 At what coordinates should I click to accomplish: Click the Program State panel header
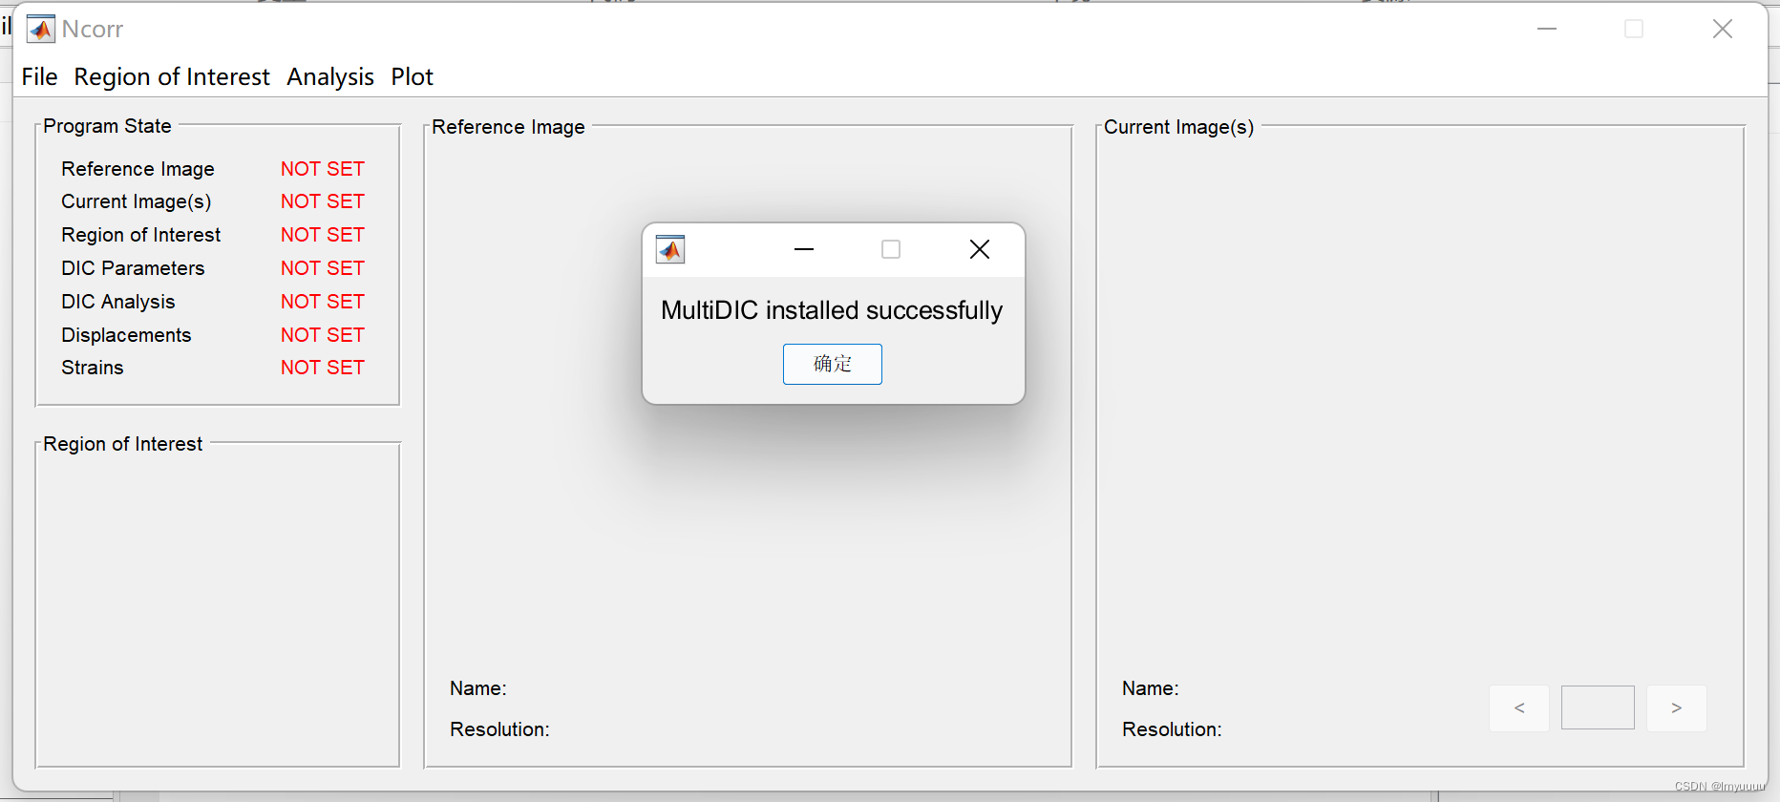(x=106, y=125)
